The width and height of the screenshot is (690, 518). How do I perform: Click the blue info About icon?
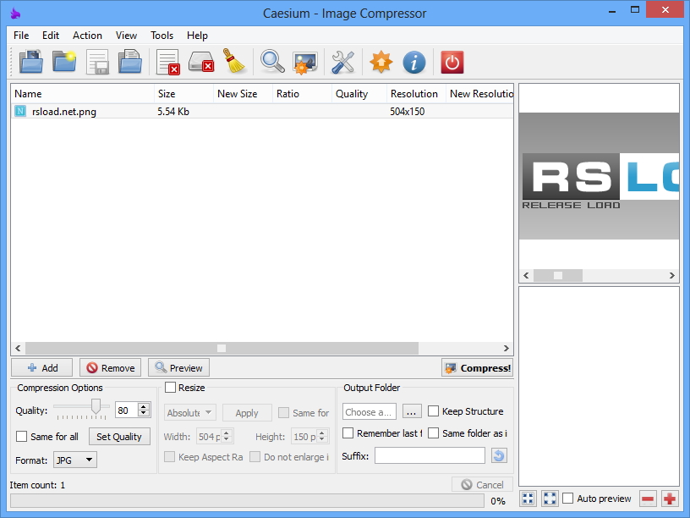point(413,63)
